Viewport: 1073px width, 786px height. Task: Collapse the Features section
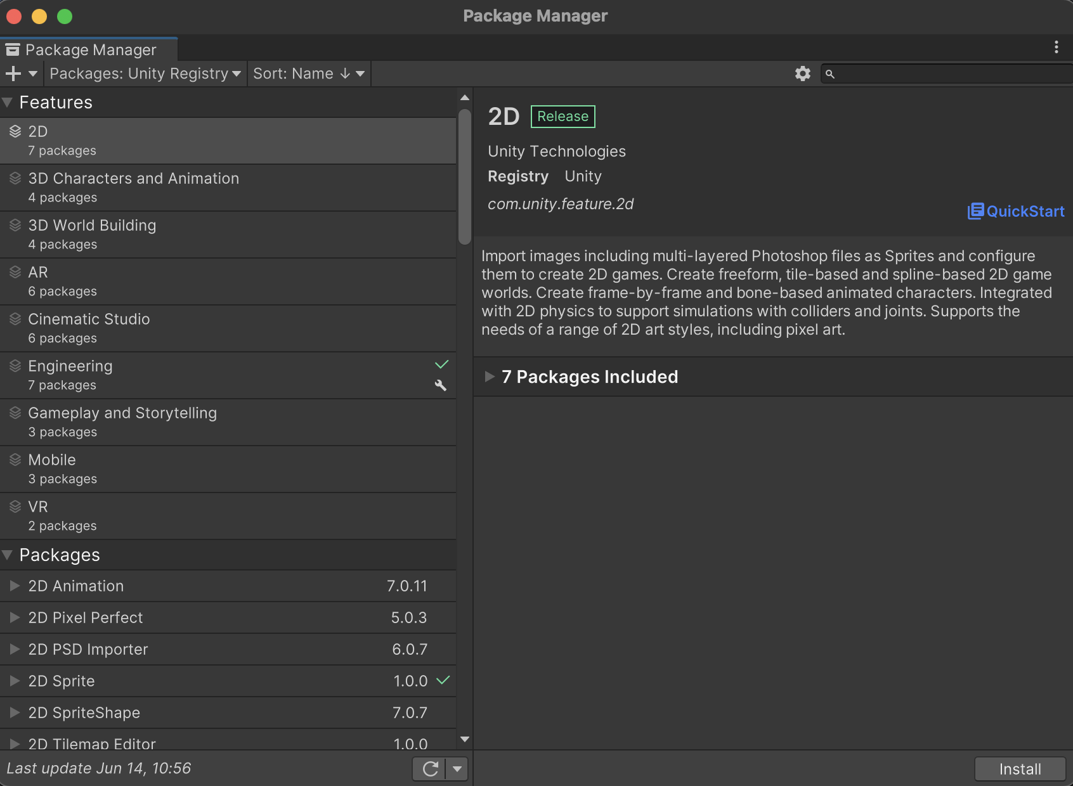(x=8, y=102)
